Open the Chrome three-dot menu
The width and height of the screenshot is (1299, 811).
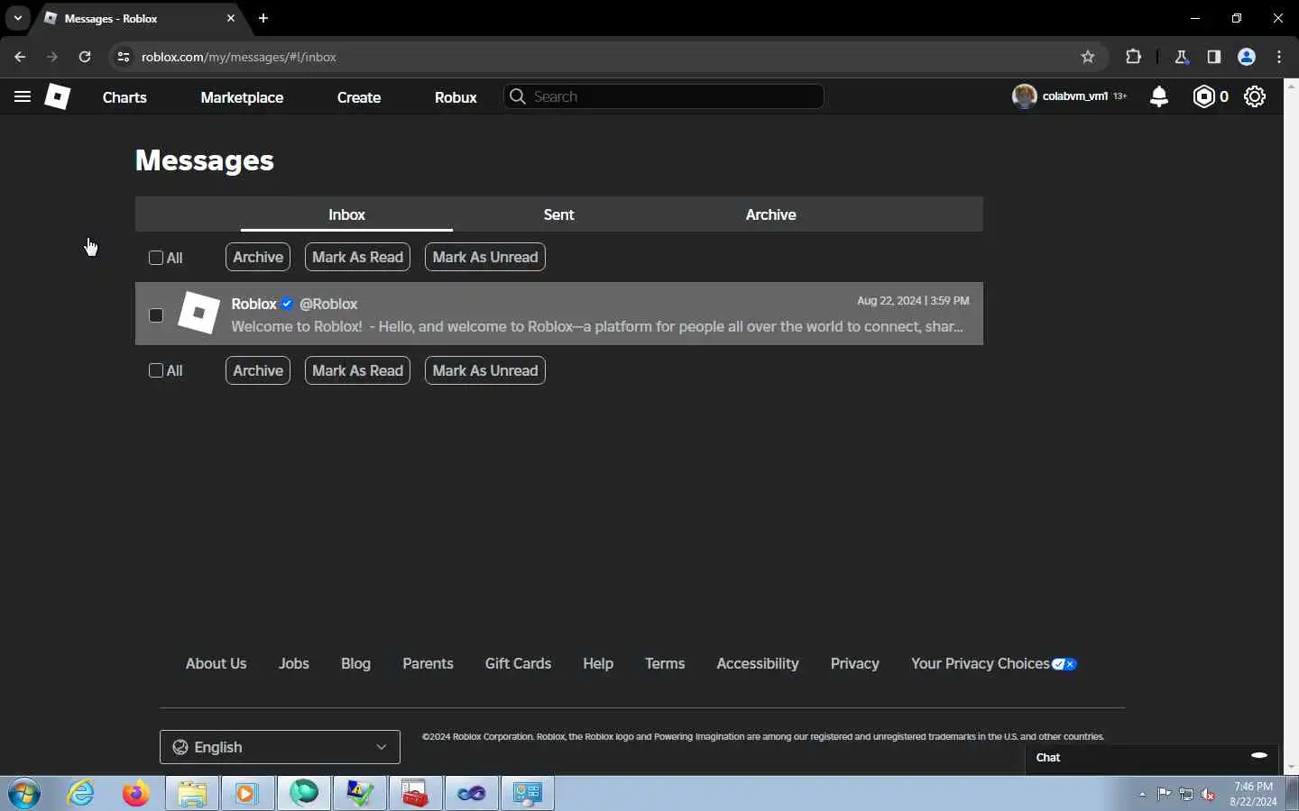(1279, 57)
